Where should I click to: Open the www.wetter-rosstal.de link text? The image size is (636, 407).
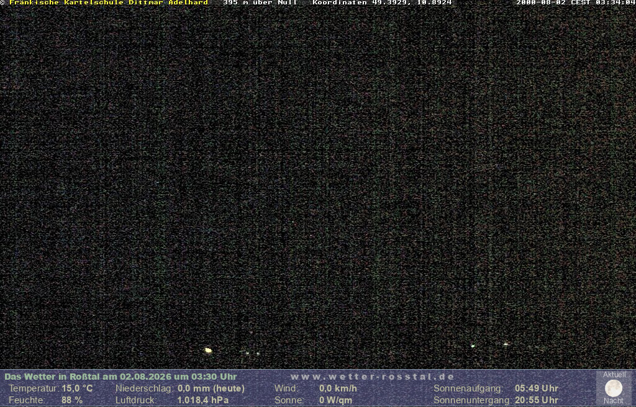(373, 377)
